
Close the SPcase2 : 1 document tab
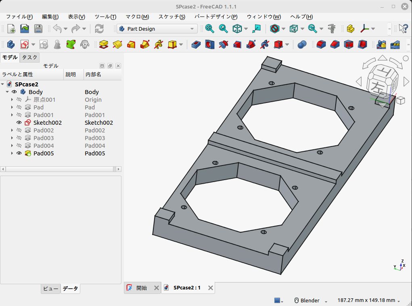click(211, 288)
